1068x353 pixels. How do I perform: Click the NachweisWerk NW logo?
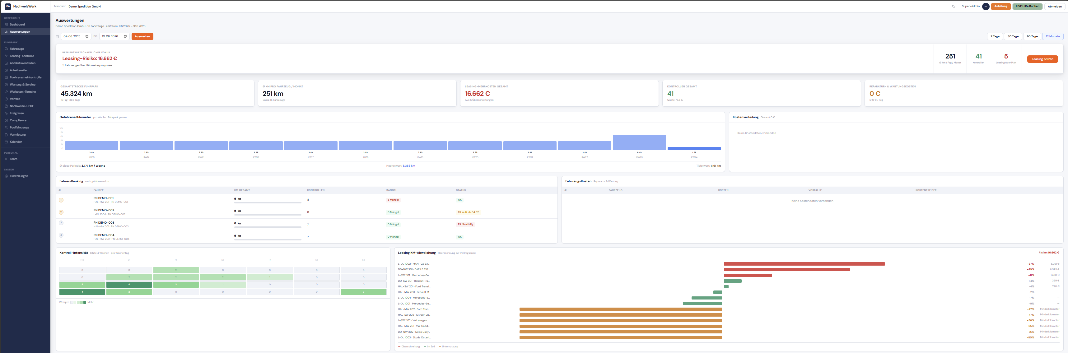pos(8,6)
